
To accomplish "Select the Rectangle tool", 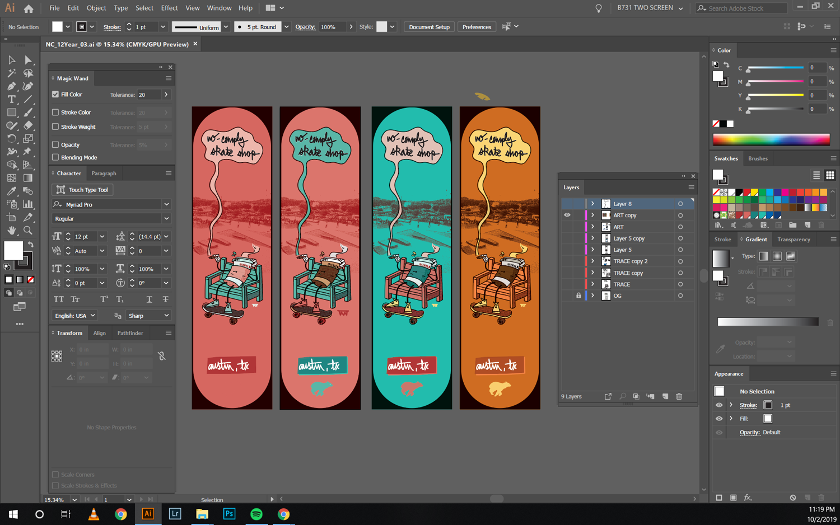I will 12,112.
